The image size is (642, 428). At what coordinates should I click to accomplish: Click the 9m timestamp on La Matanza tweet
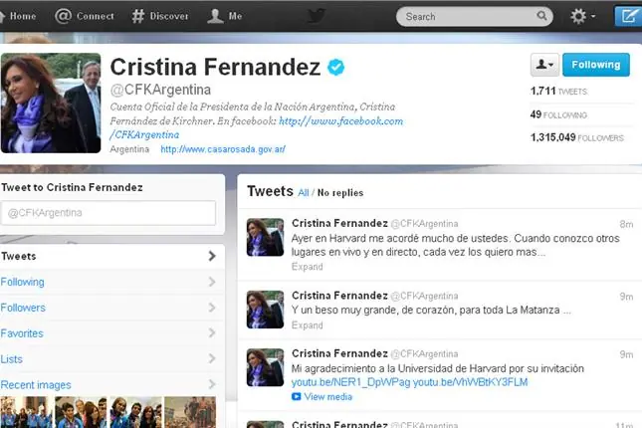point(626,297)
